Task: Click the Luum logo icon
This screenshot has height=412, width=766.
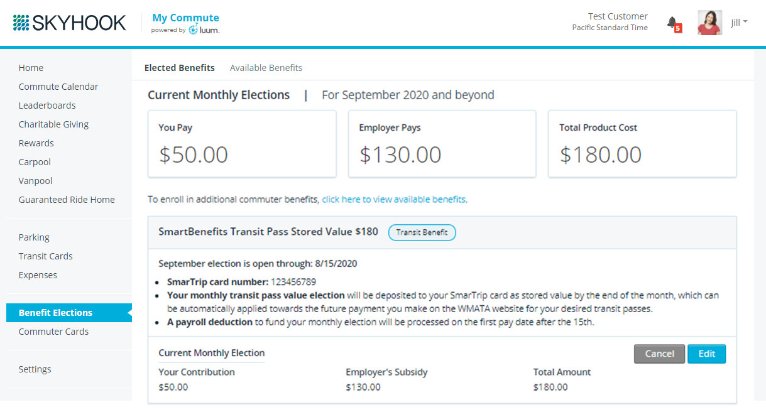Action: pos(194,30)
